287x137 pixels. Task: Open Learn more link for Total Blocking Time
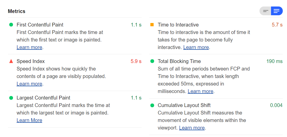click(x=200, y=91)
